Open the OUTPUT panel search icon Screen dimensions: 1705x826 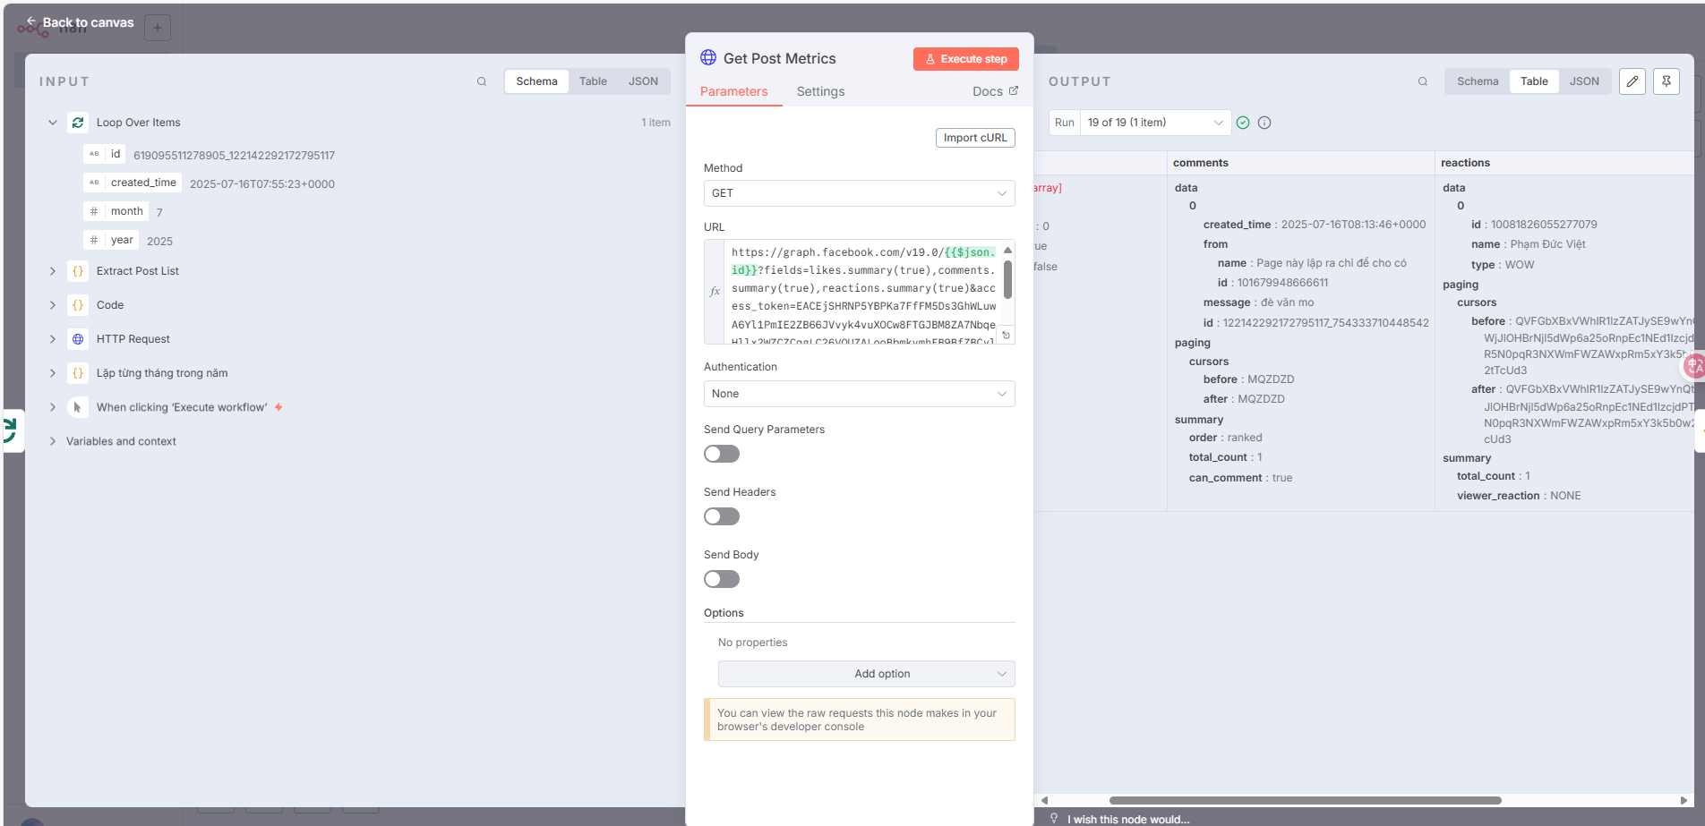pos(1423,81)
